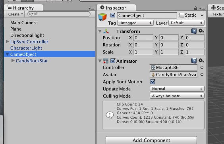Viewport: 224px width, 144px height.
Task: Click the warning icon in Animator info box
Action: 110,115
